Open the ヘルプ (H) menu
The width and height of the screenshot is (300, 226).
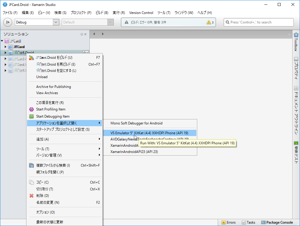205,13
